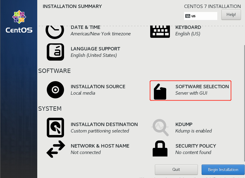
Task: Select the SECURITY POLICY label
Action: coord(196,146)
